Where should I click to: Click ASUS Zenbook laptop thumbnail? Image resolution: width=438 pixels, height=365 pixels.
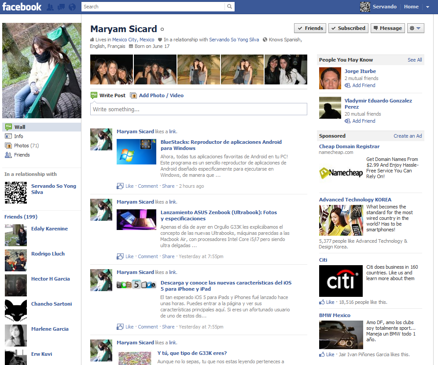click(x=136, y=219)
